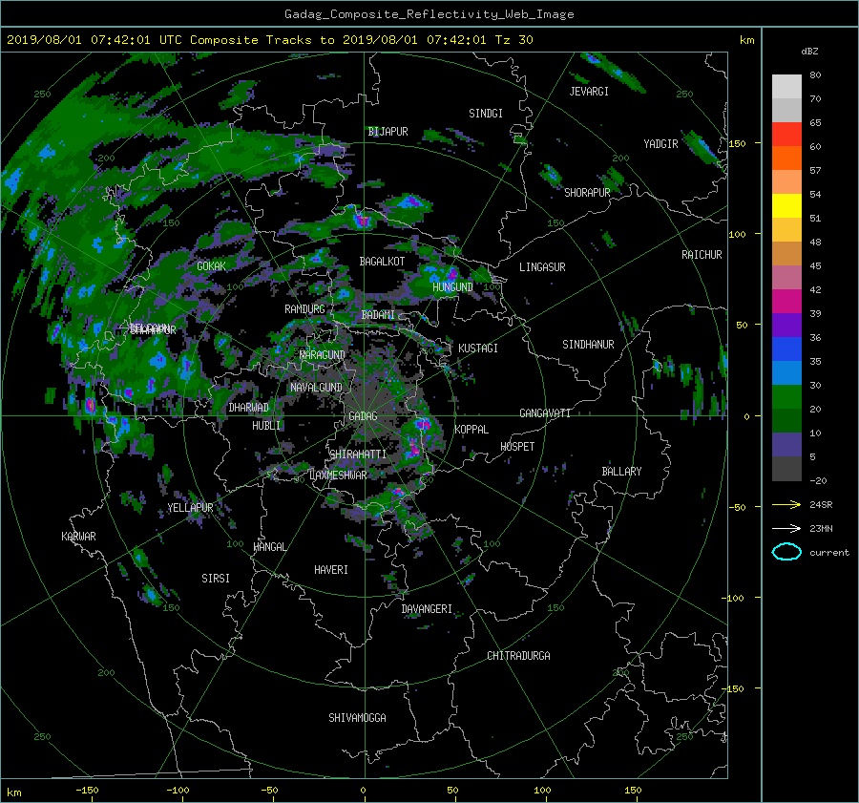The image size is (859, 803).
Task: Click the BALLARY city label
Action: (x=621, y=472)
